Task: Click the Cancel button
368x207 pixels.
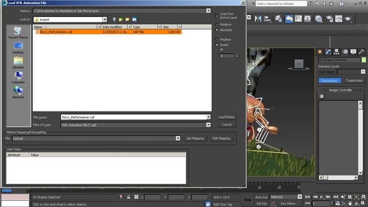Action: [x=227, y=125]
